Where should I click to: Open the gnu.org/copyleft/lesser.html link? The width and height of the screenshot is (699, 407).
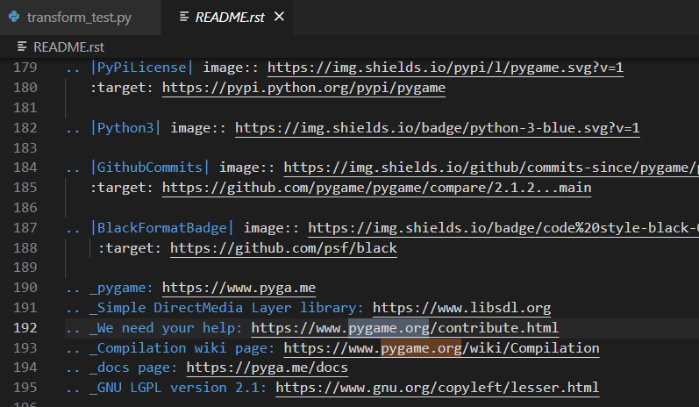pyautogui.click(x=438, y=388)
